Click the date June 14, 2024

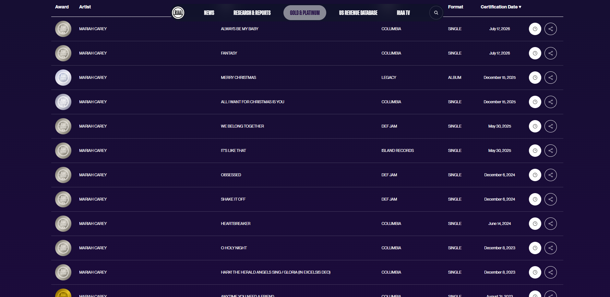(x=500, y=224)
